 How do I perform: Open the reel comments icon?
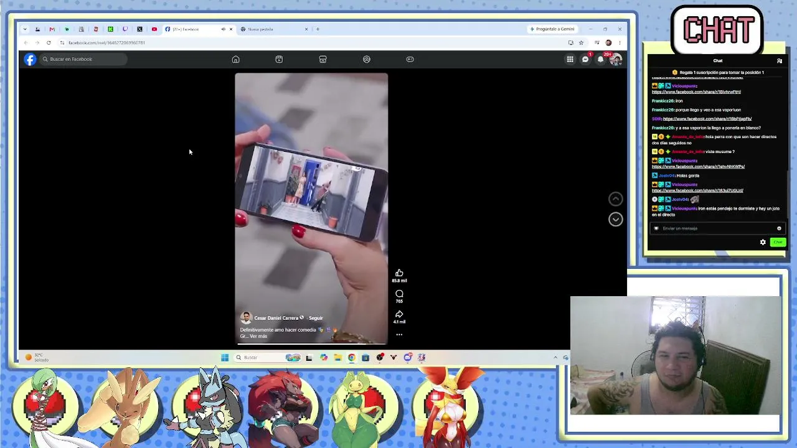coord(399,294)
